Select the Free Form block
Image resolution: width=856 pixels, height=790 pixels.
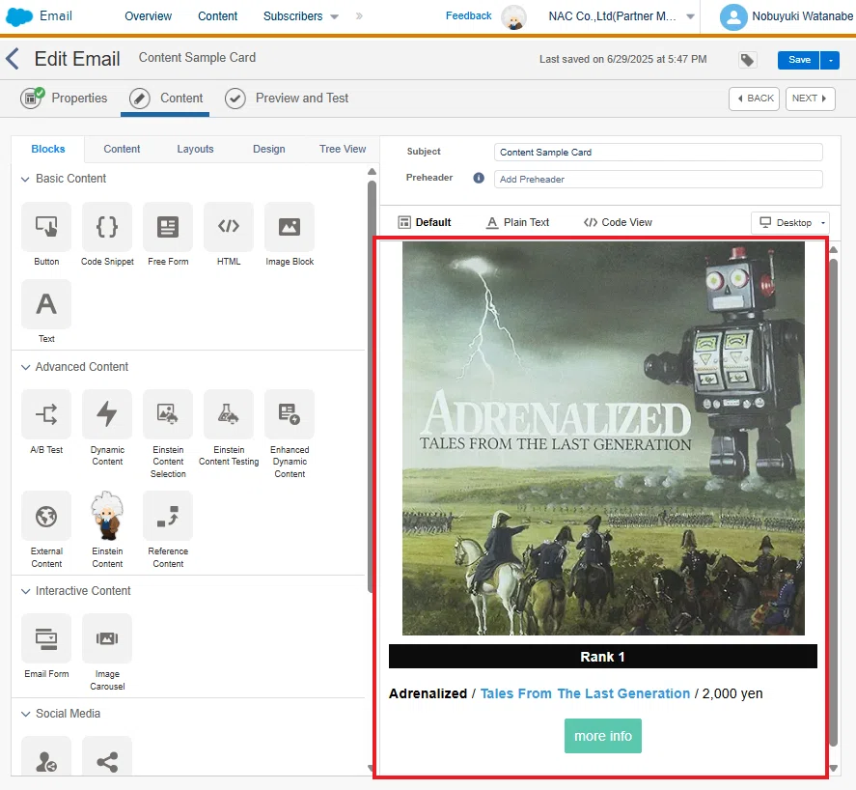[168, 227]
